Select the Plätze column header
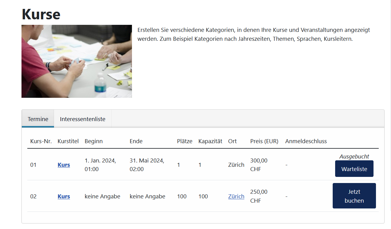The image size is (391, 229). (x=185, y=141)
